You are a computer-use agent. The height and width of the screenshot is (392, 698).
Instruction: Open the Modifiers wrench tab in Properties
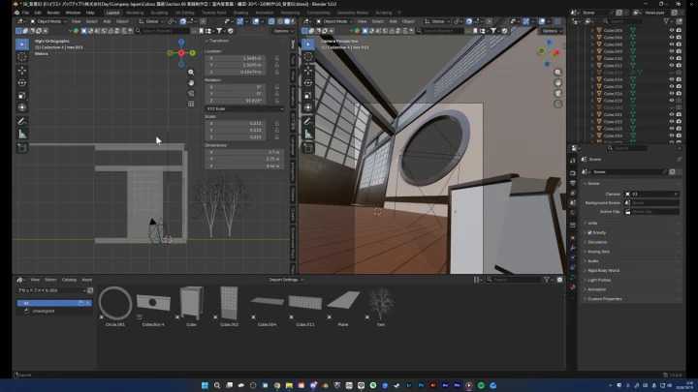pos(573,248)
